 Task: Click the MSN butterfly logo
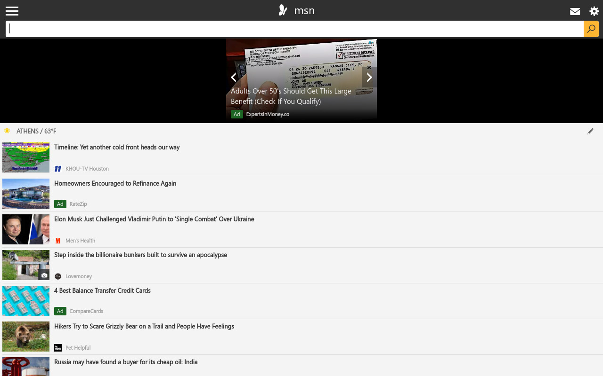283,10
